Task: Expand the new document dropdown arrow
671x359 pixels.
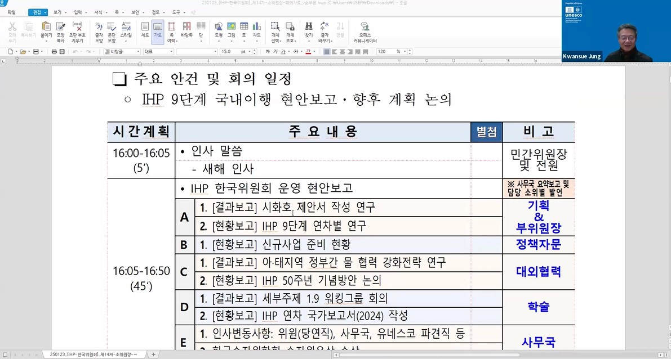Action: click(x=16, y=52)
